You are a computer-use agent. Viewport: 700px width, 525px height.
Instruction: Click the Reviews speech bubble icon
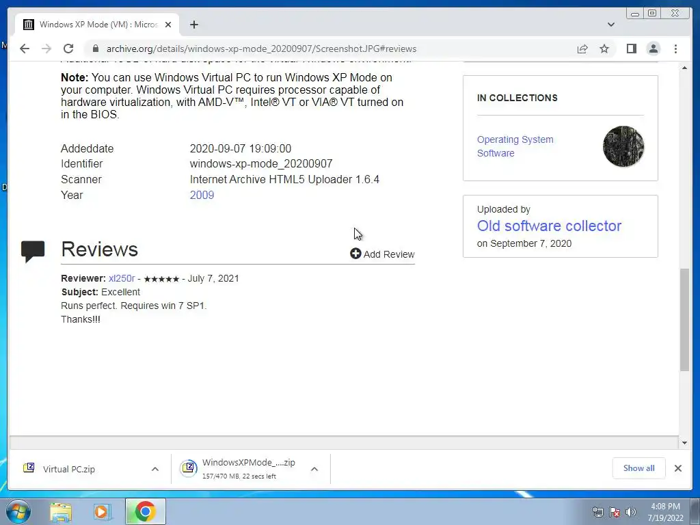point(33,252)
